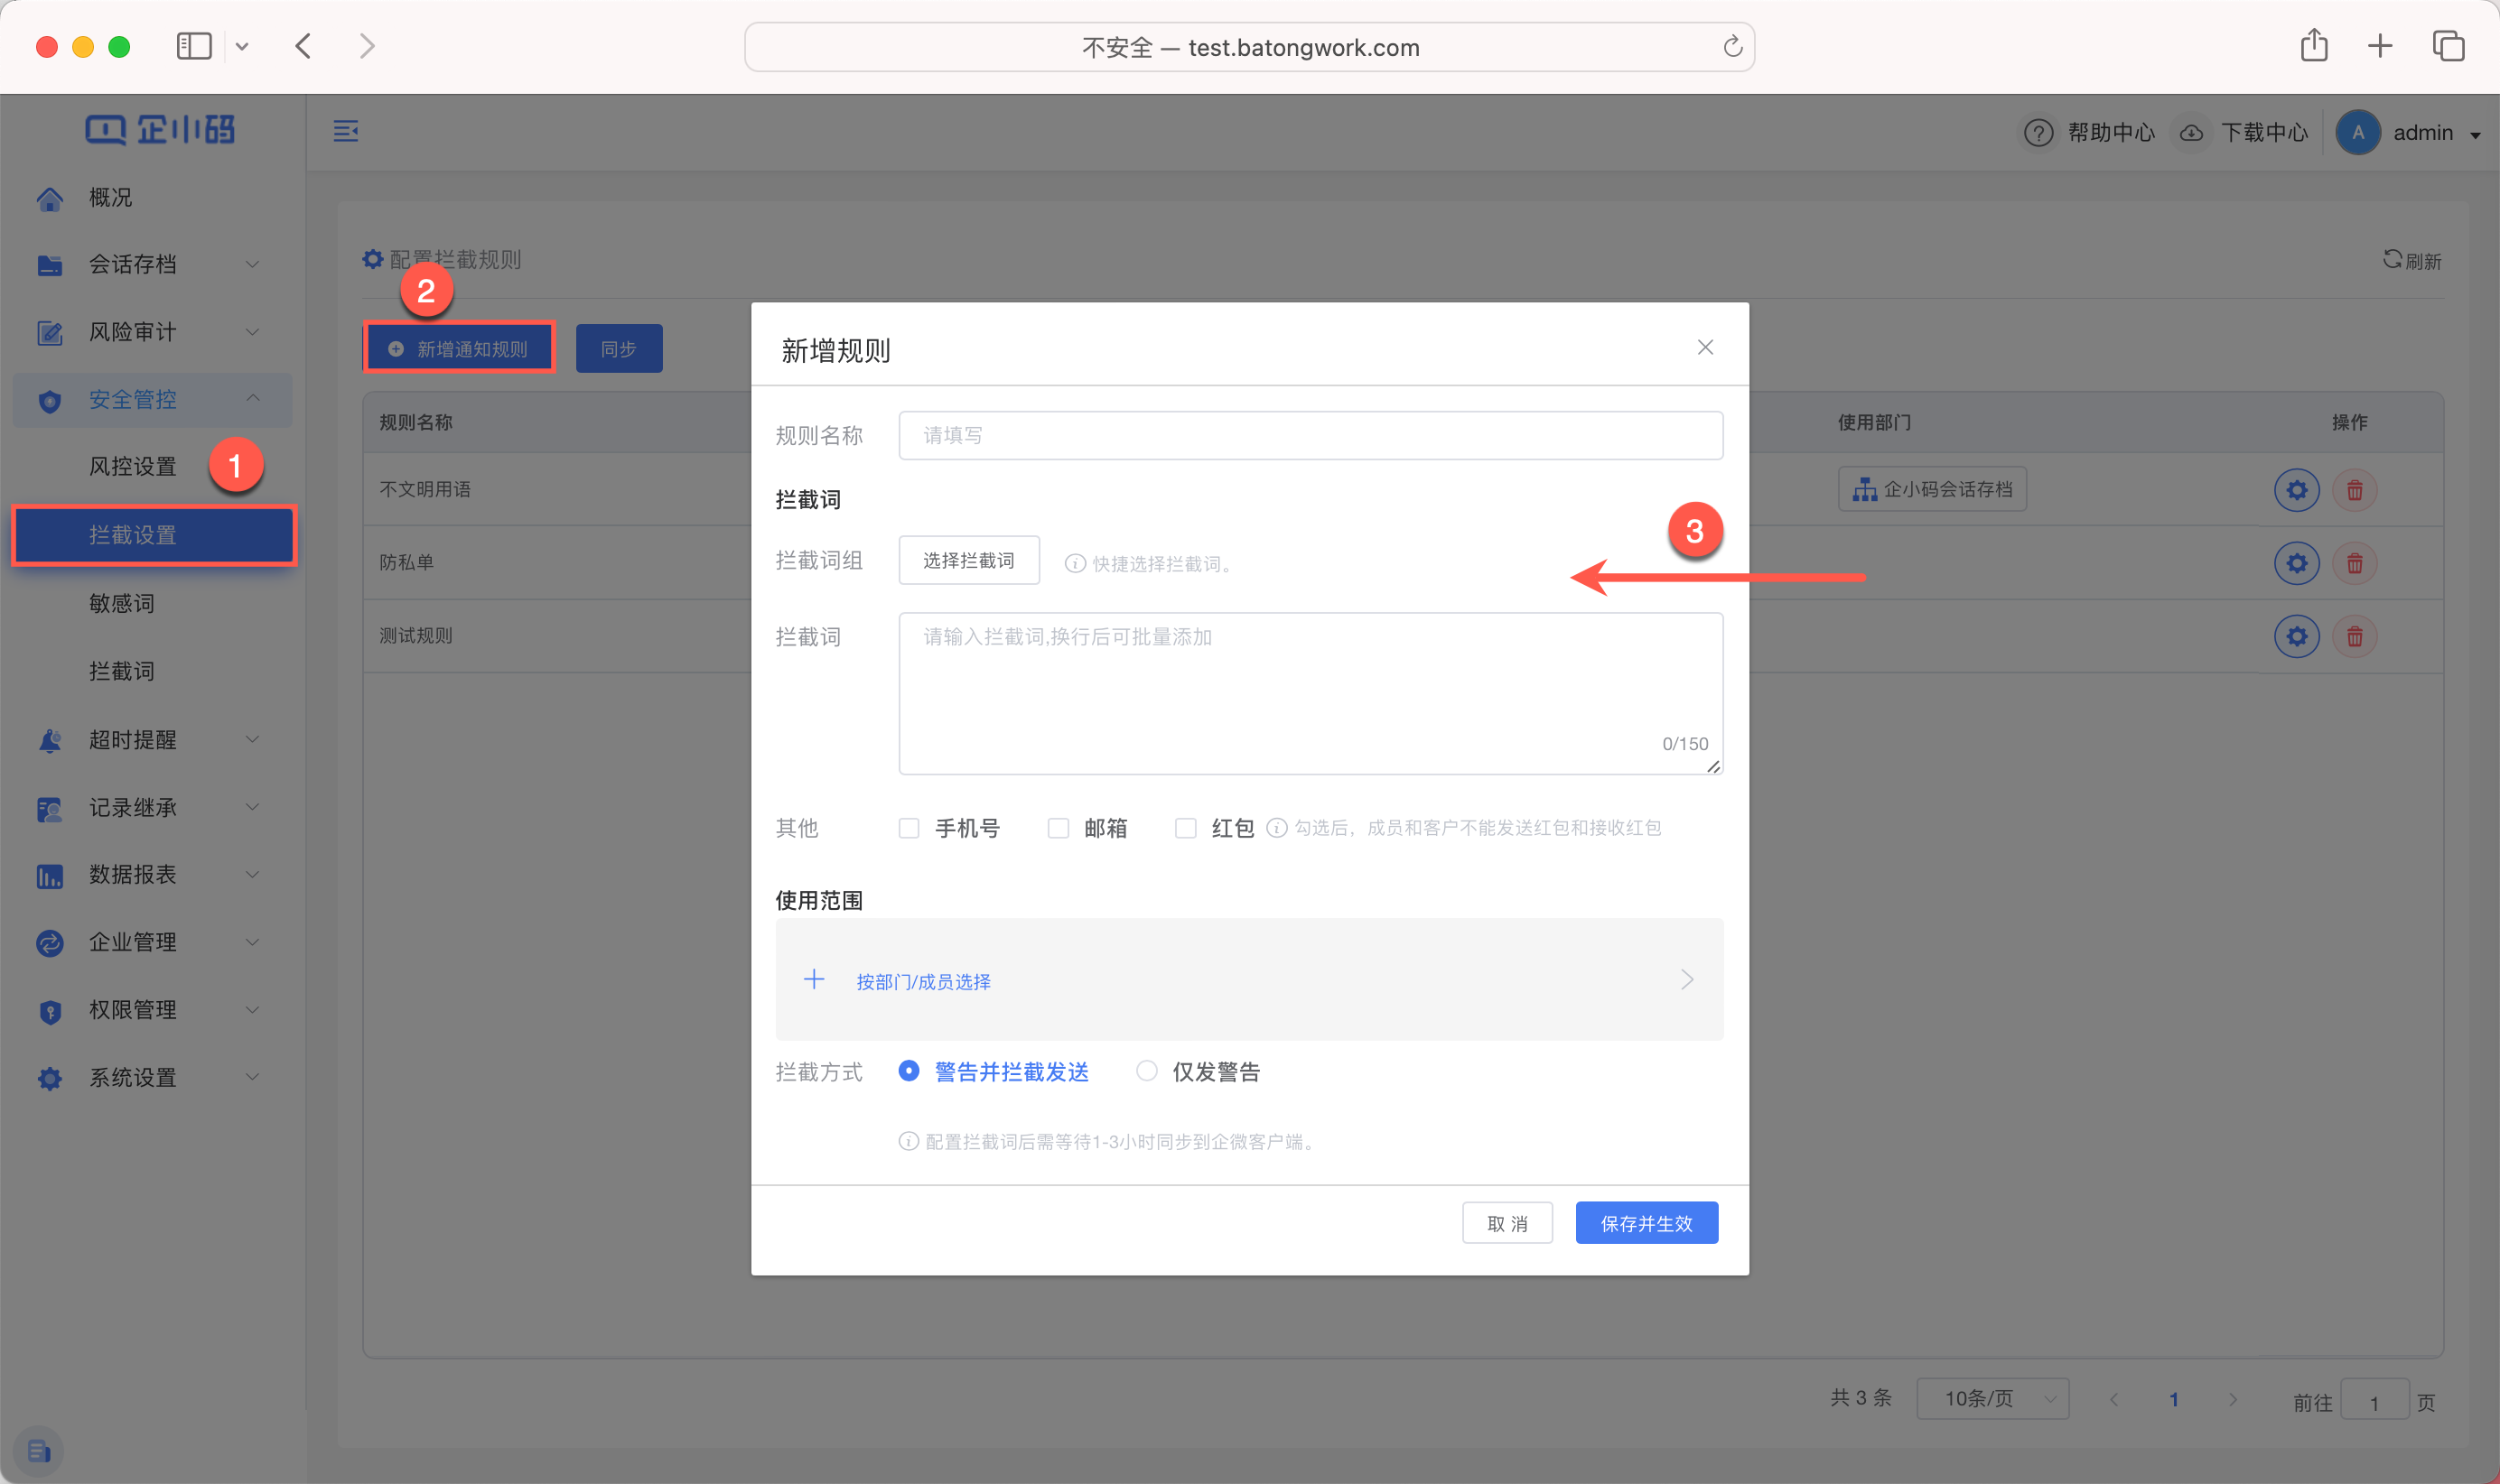Click delete icon for 不文明用语 row
Image resolution: width=2500 pixels, height=1484 pixels.
tap(2354, 490)
